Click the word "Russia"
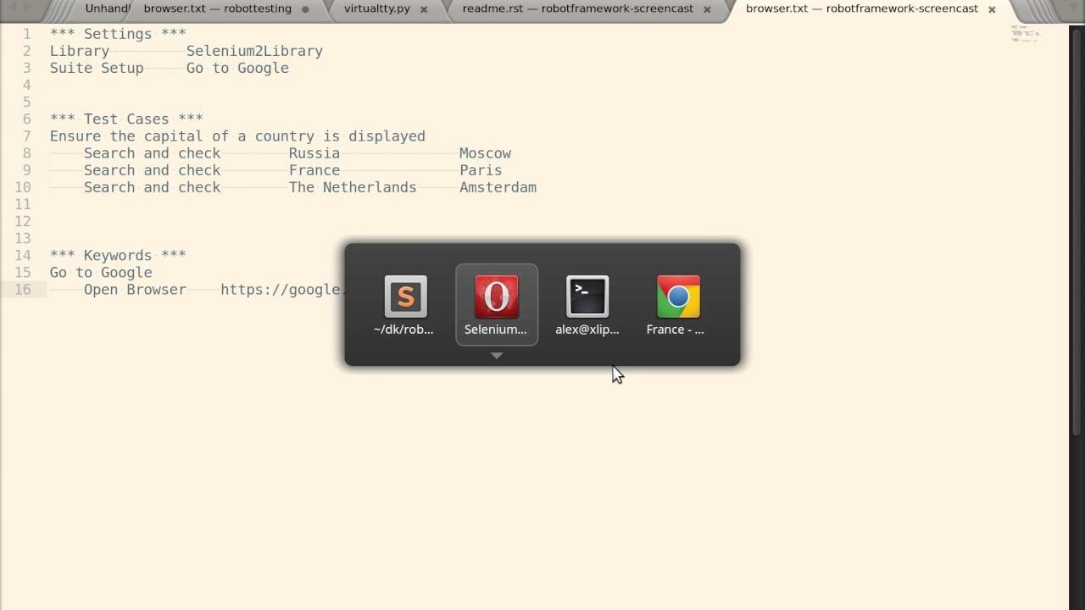1085x610 pixels. point(314,153)
